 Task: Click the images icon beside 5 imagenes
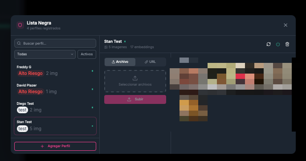(x=106, y=47)
